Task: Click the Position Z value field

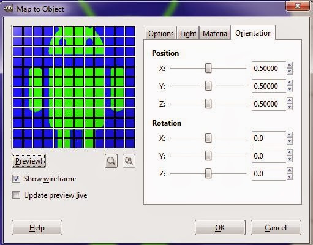Action: [x=269, y=104]
